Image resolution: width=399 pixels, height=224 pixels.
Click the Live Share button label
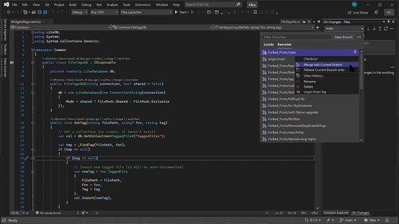pyautogui.click(x=360, y=12)
